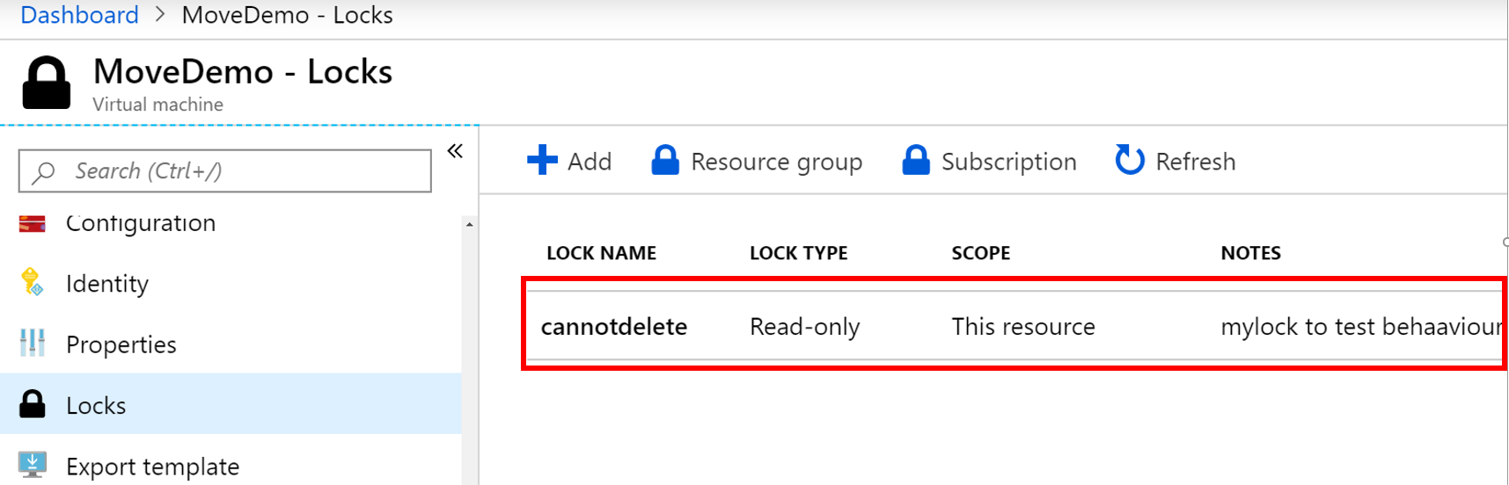Click the NOTES column header
Image resolution: width=1509 pixels, height=485 pixels.
(x=1250, y=253)
